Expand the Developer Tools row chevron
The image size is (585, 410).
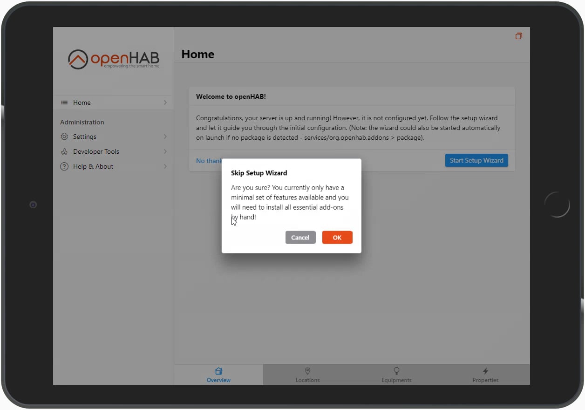165,151
